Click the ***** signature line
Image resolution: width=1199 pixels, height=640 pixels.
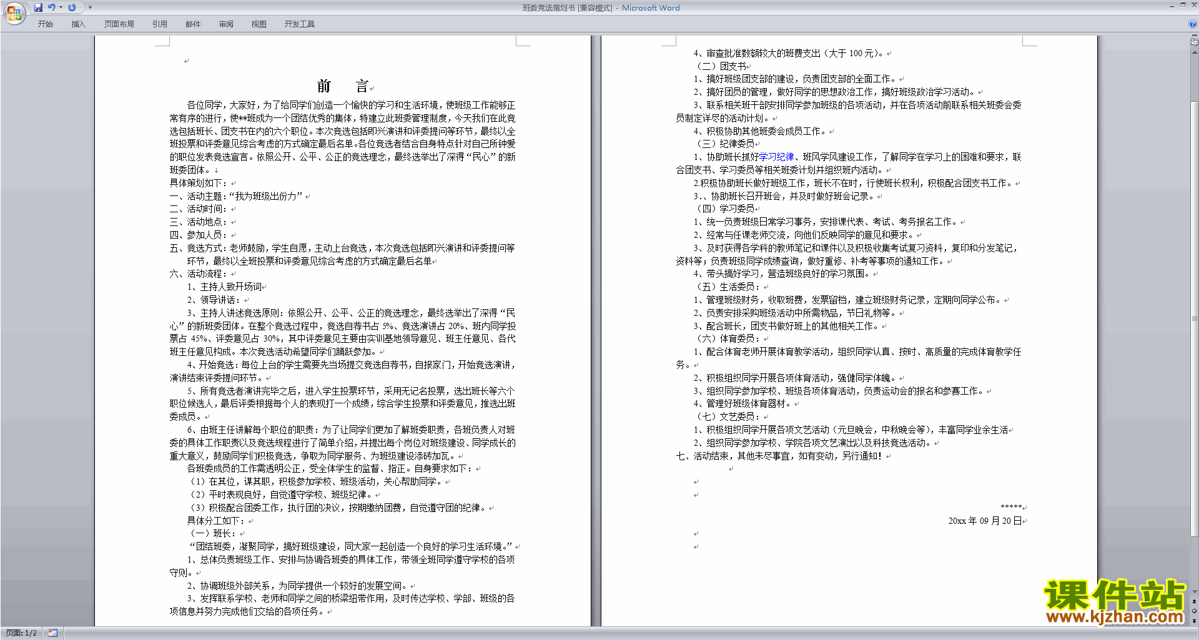1010,508
